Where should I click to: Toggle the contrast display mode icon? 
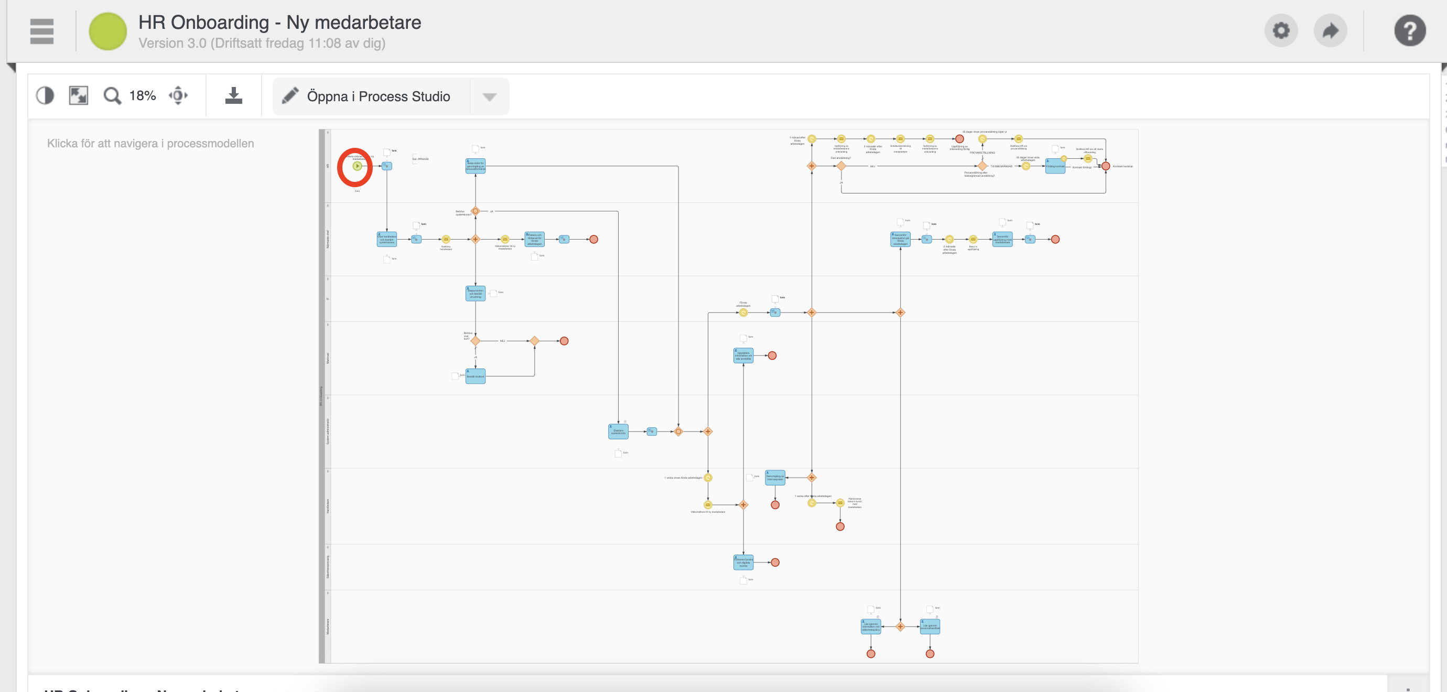(45, 95)
